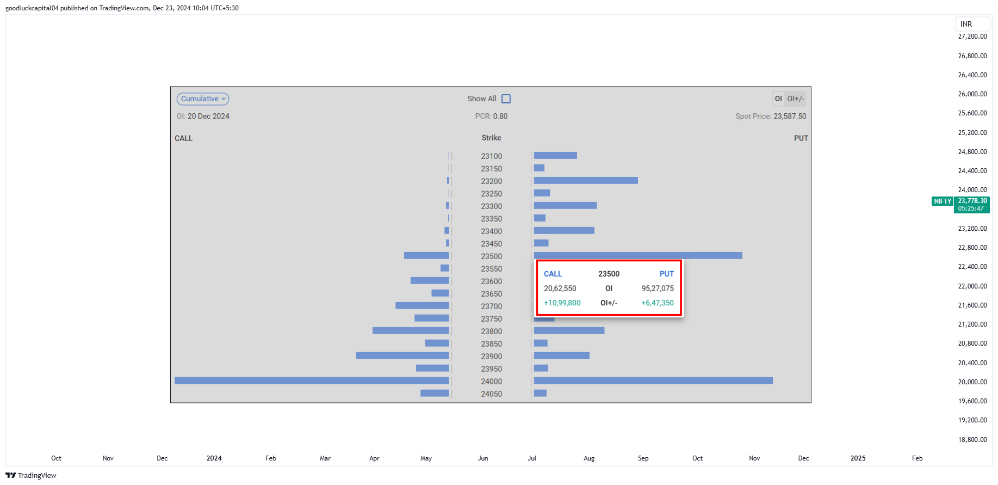Click strike 23300
The height and width of the screenshot is (485, 998).
click(x=491, y=206)
